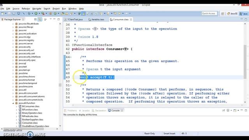Click the Read-Only status bar entry
The width and height of the screenshot is (249, 140).
[149, 133]
